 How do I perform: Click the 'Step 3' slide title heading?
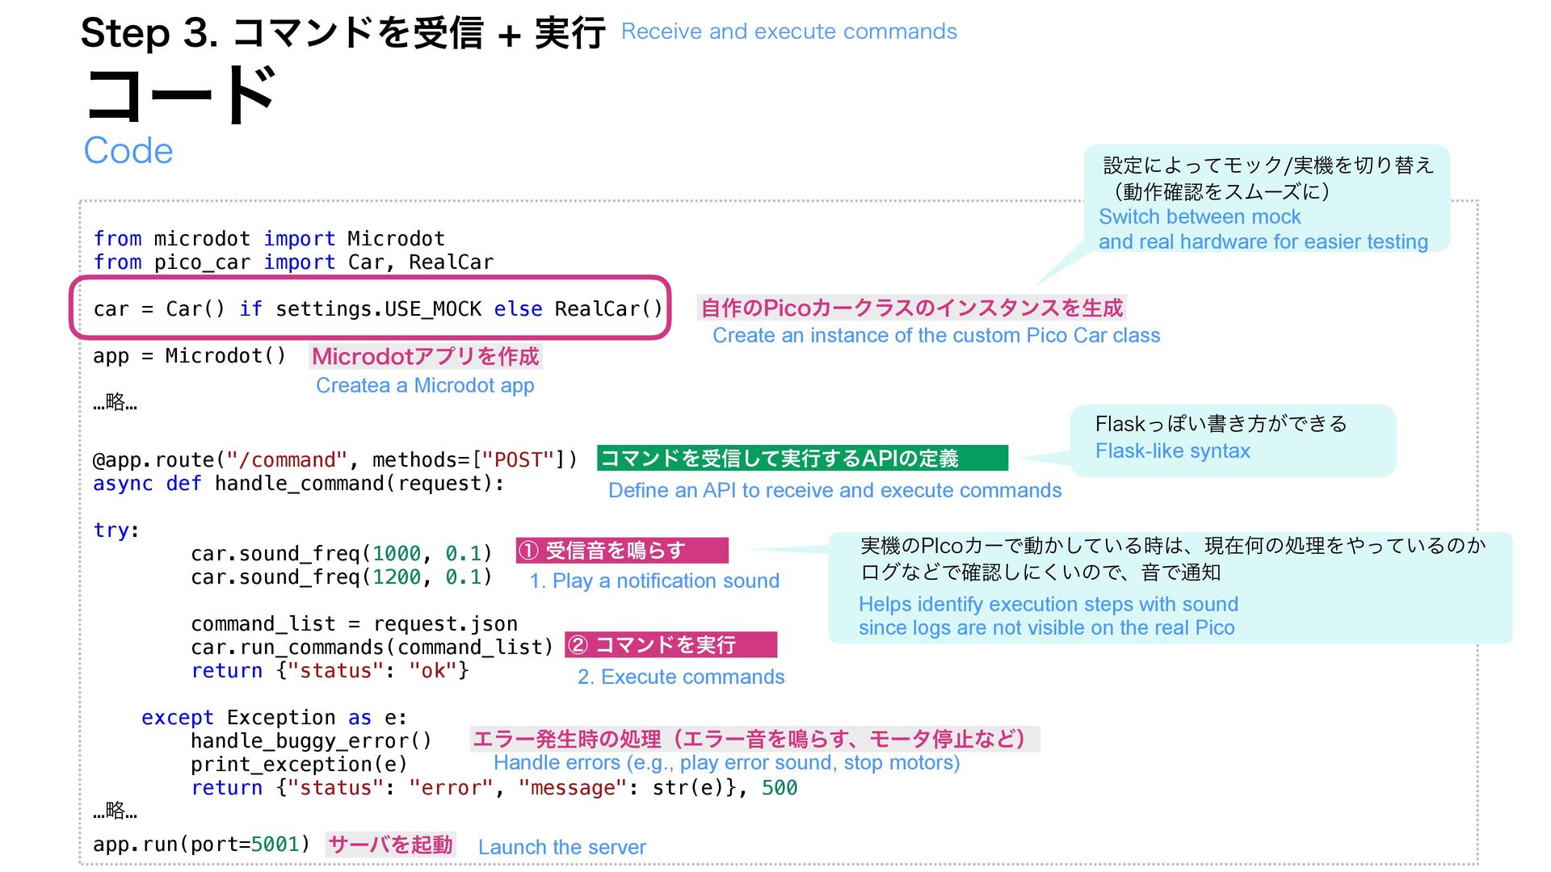343,34
